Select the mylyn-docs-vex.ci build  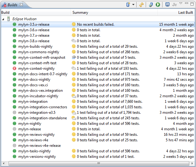click(33, 85)
